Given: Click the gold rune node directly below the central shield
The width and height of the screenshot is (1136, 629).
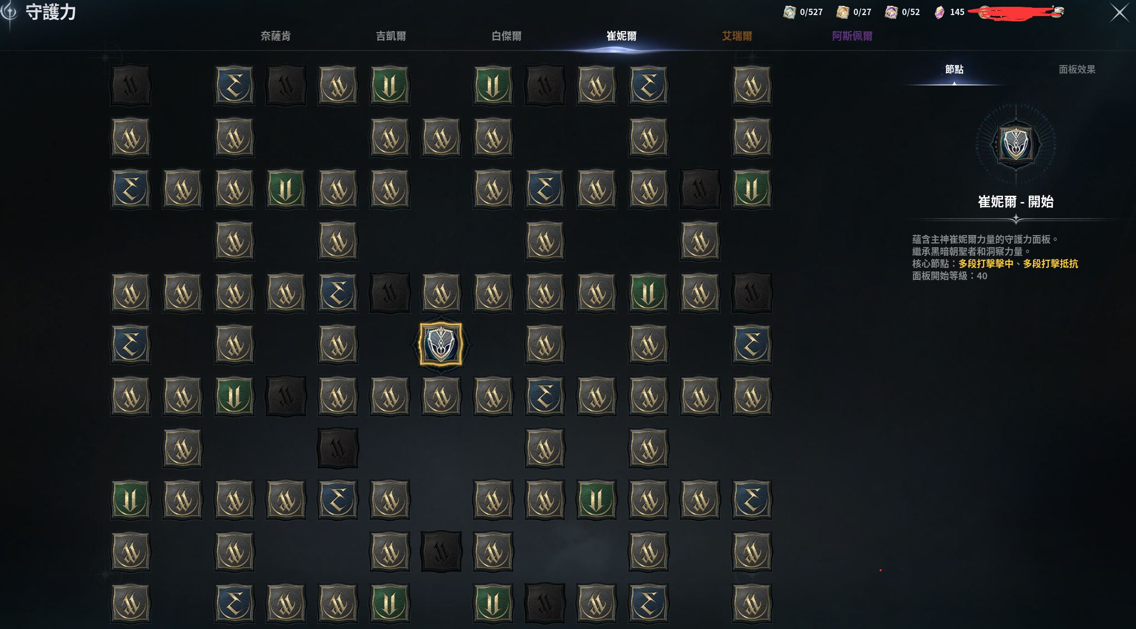Looking at the screenshot, I should tap(441, 396).
